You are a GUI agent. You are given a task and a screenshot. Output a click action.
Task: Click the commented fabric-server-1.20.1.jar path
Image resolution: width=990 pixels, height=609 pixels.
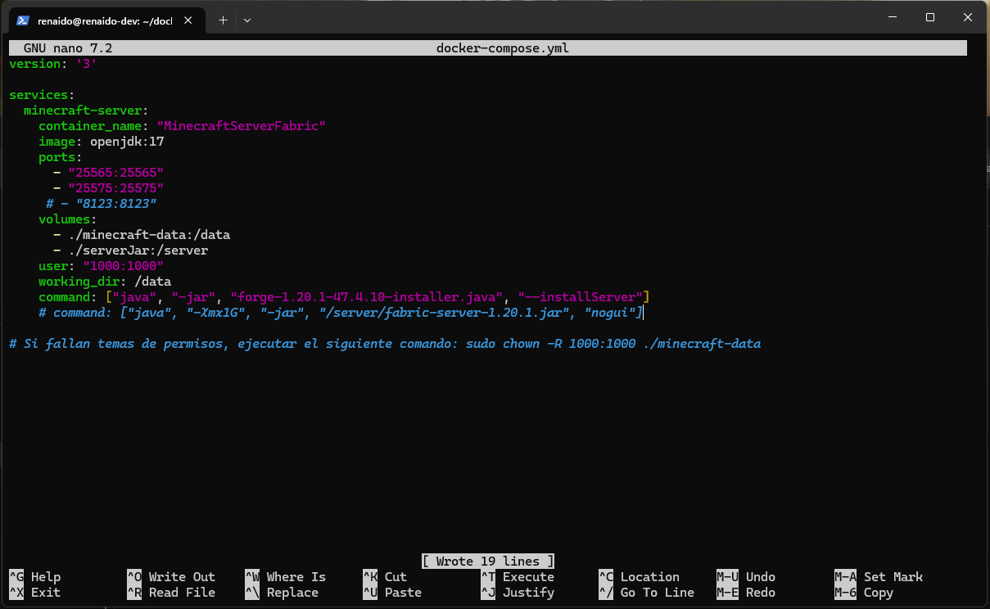pyautogui.click(x=445, y=313)
